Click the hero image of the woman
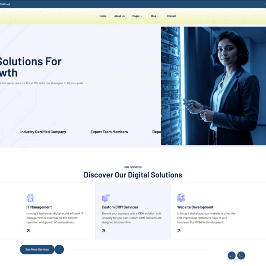 (213, 86)
